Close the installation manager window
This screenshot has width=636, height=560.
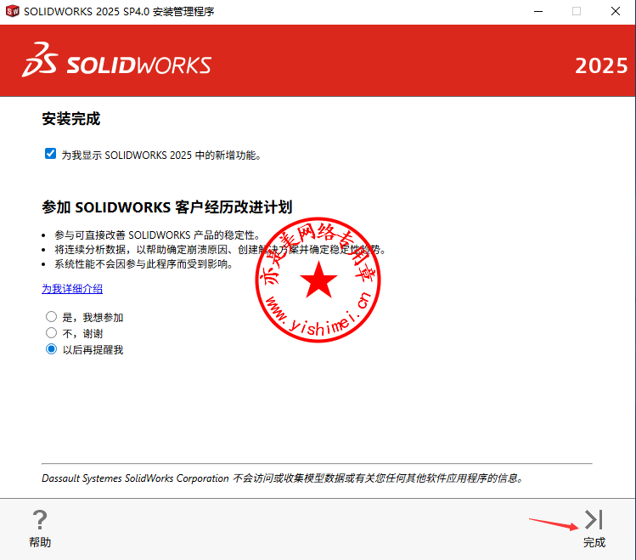pos(616,11)
